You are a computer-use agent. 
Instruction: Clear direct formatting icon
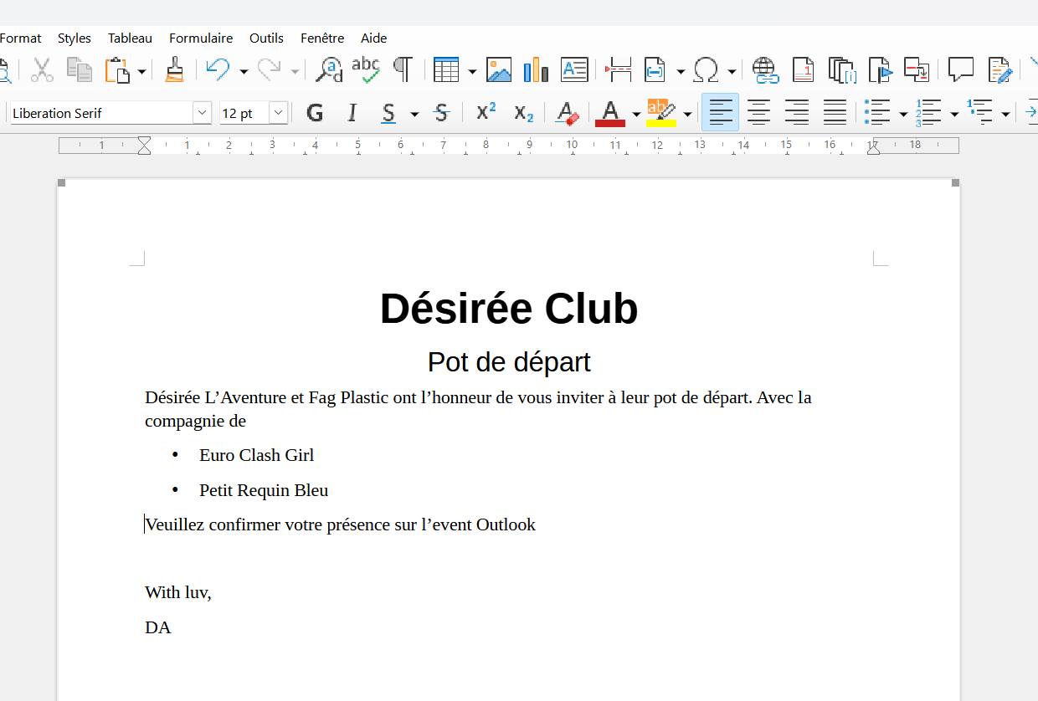coord(567,113)
